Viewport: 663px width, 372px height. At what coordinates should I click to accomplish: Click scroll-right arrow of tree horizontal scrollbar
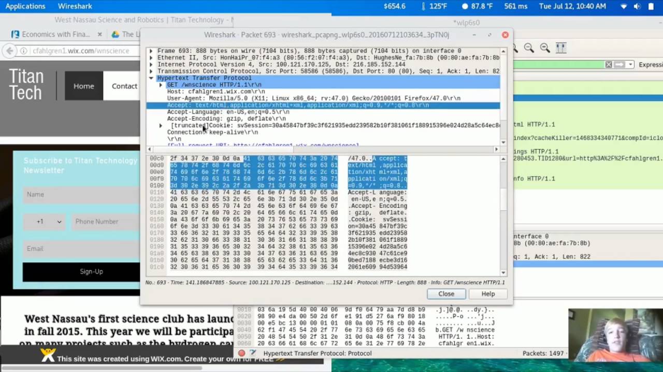click(x=496, y=149)
